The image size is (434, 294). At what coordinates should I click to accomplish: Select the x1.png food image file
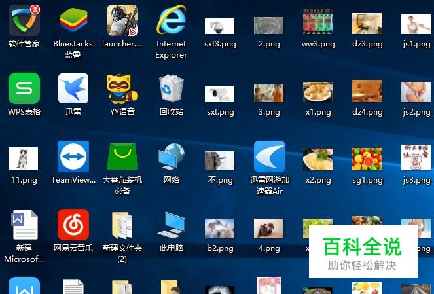[317, 92]
